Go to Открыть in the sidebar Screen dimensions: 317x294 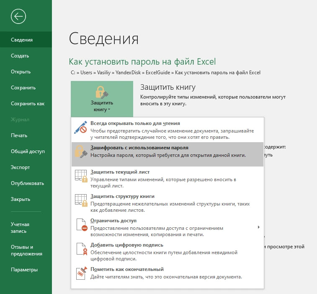pyautogui.click(x=26, y=72)
